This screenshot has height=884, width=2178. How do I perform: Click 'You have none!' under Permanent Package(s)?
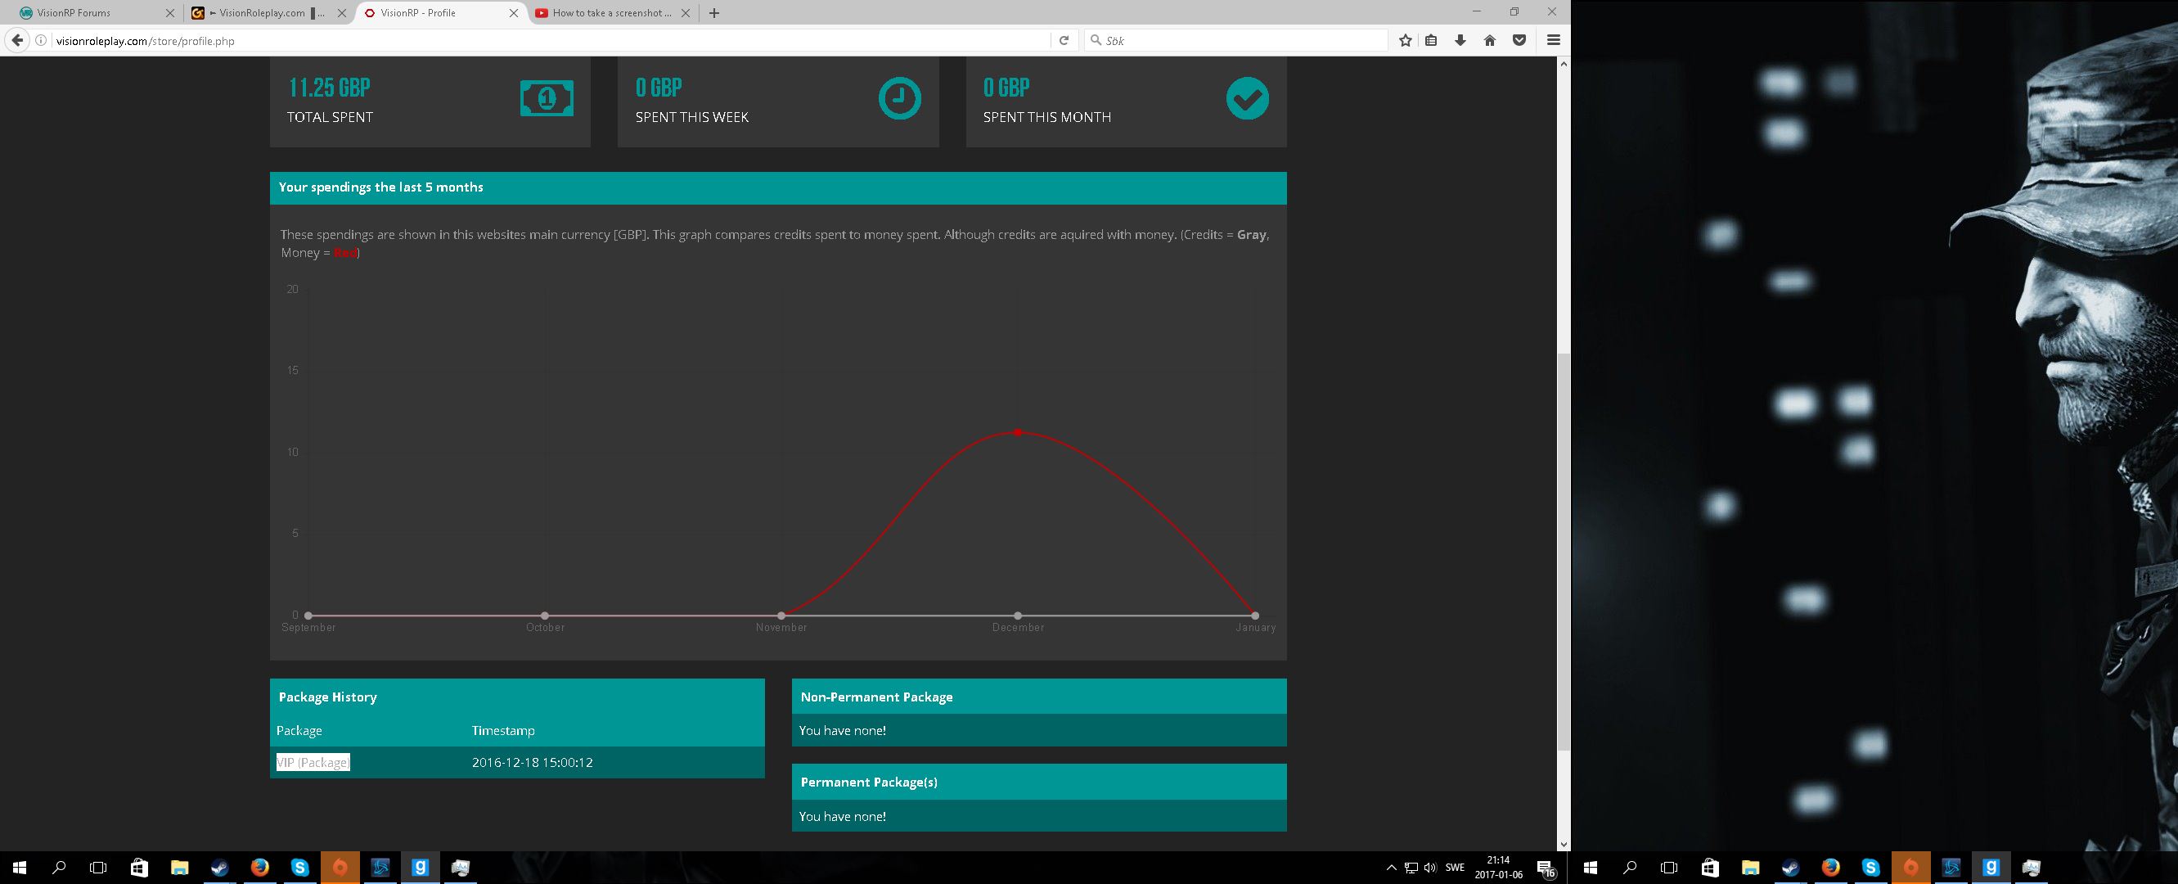tap(842, 816)
